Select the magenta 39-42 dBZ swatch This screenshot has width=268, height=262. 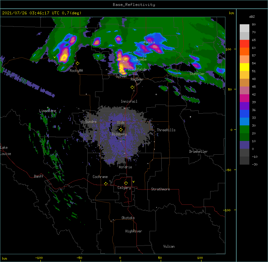click(x=244, y=98)
